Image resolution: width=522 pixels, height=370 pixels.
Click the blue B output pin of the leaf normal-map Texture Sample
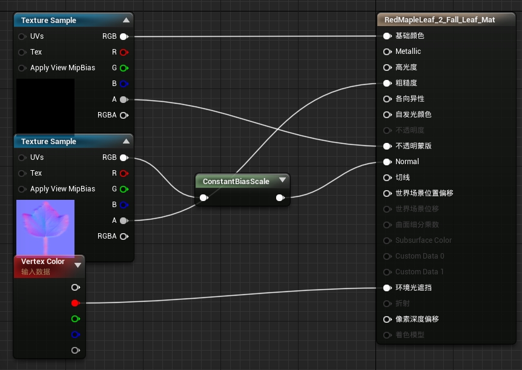124,205
